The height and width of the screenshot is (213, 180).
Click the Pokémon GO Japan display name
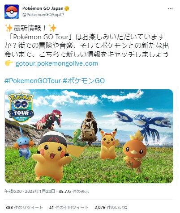(43, 8)
